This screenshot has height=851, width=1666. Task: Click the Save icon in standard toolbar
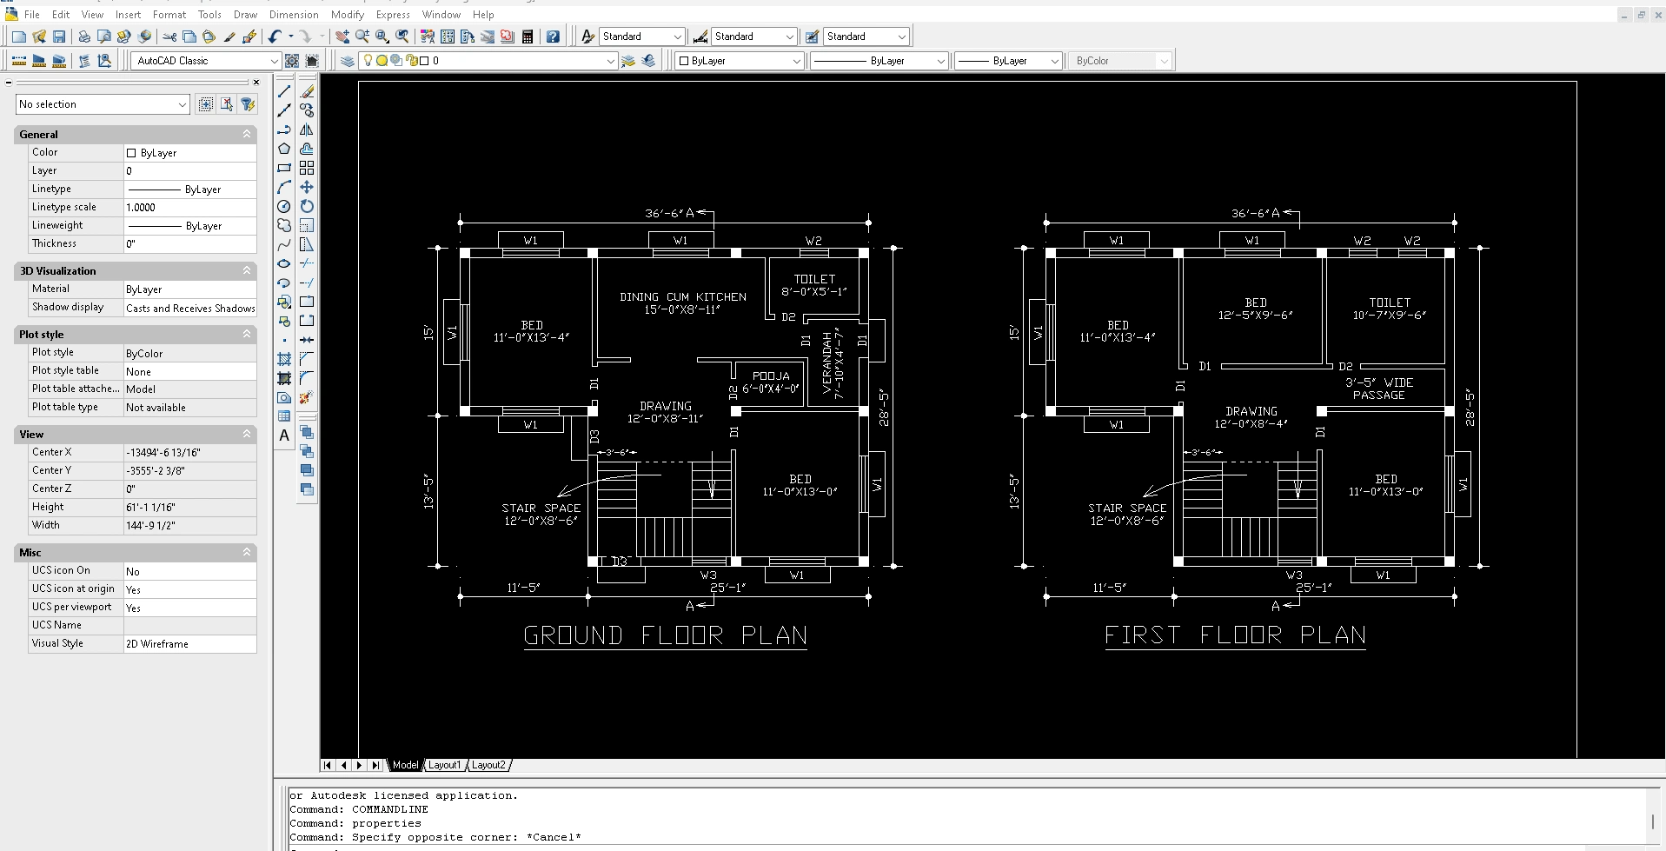coord(59,37)
